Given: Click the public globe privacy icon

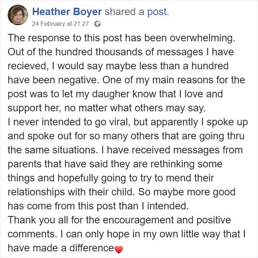Looking at the screenshot, I should point(98,24).
